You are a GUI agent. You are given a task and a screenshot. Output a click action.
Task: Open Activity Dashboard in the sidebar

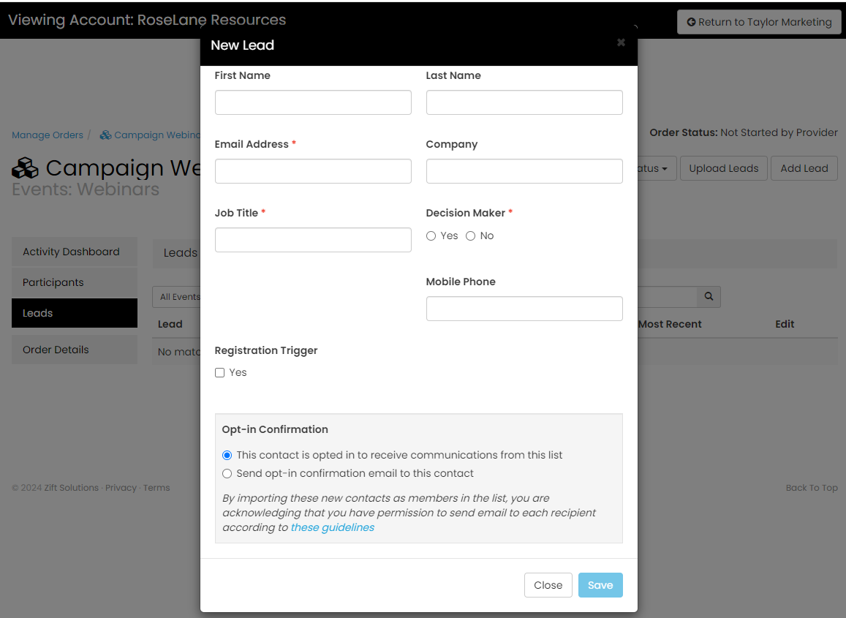tap(75, 252)
